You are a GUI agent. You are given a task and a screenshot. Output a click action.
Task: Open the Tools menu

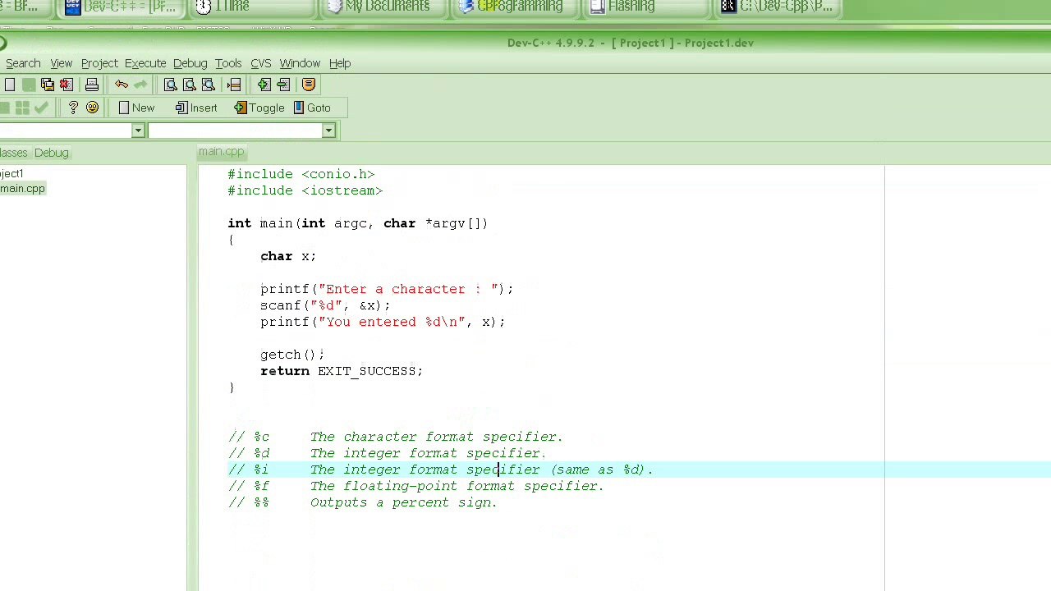point(228,63)
